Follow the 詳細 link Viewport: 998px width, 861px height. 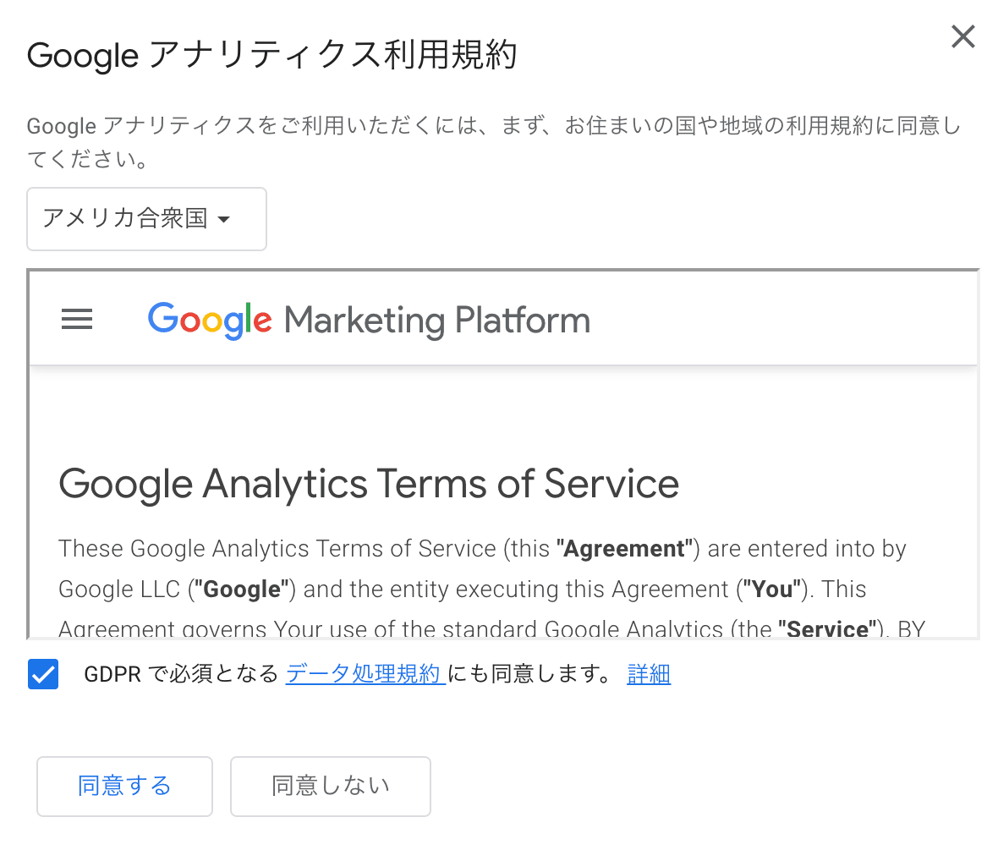pyautogui.click(x=649, y=674)
